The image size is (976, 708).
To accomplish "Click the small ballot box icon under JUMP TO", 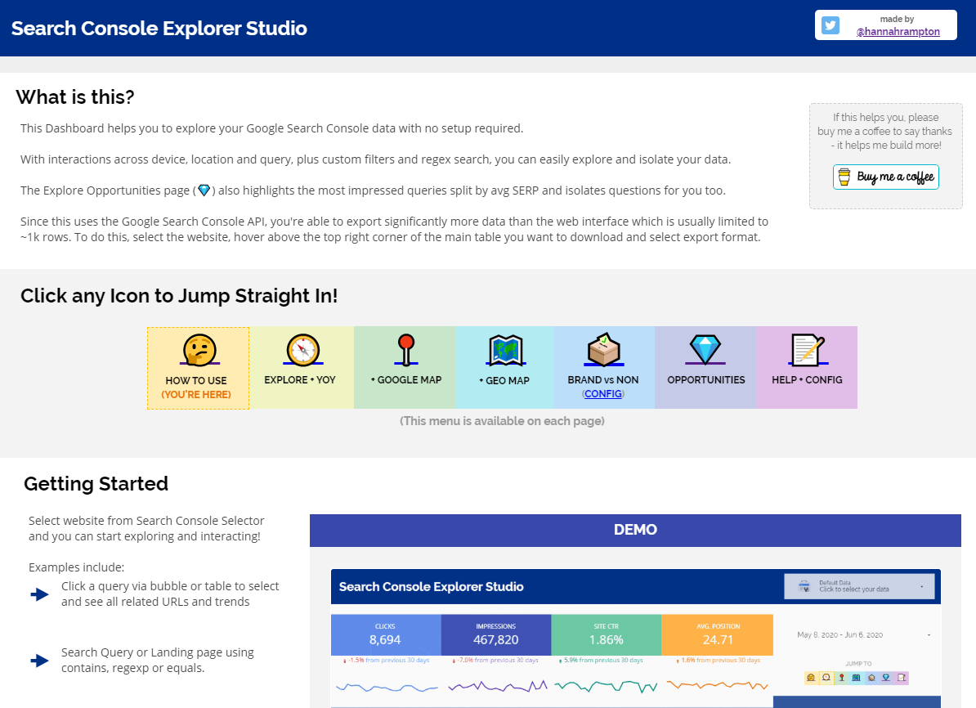I will pyautogui.click(x=871, y=678).
